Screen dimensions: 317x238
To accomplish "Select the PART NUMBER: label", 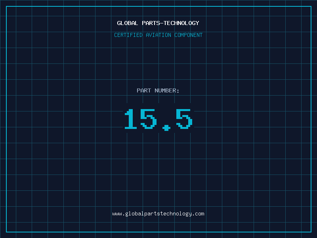I will [158, 90].
